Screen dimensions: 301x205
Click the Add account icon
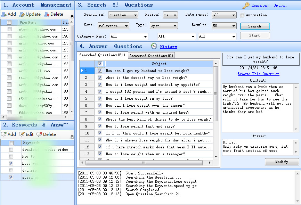coord(4,14)
